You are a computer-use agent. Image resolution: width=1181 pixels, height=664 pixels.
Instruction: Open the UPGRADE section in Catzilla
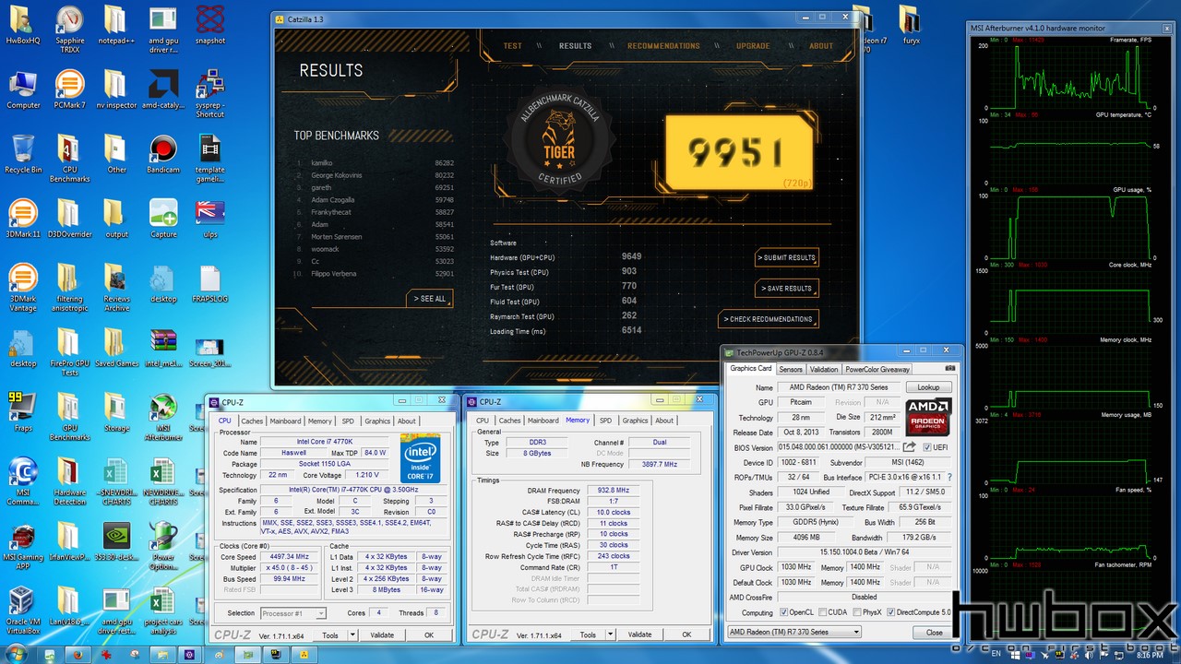(753, 46)
